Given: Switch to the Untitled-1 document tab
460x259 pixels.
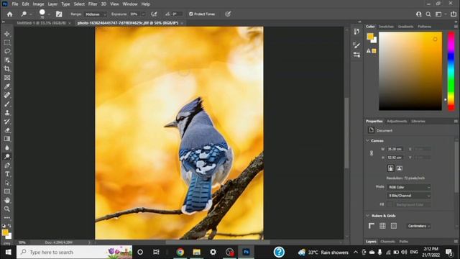Looking at the screenshot, I should click(41, 23).
